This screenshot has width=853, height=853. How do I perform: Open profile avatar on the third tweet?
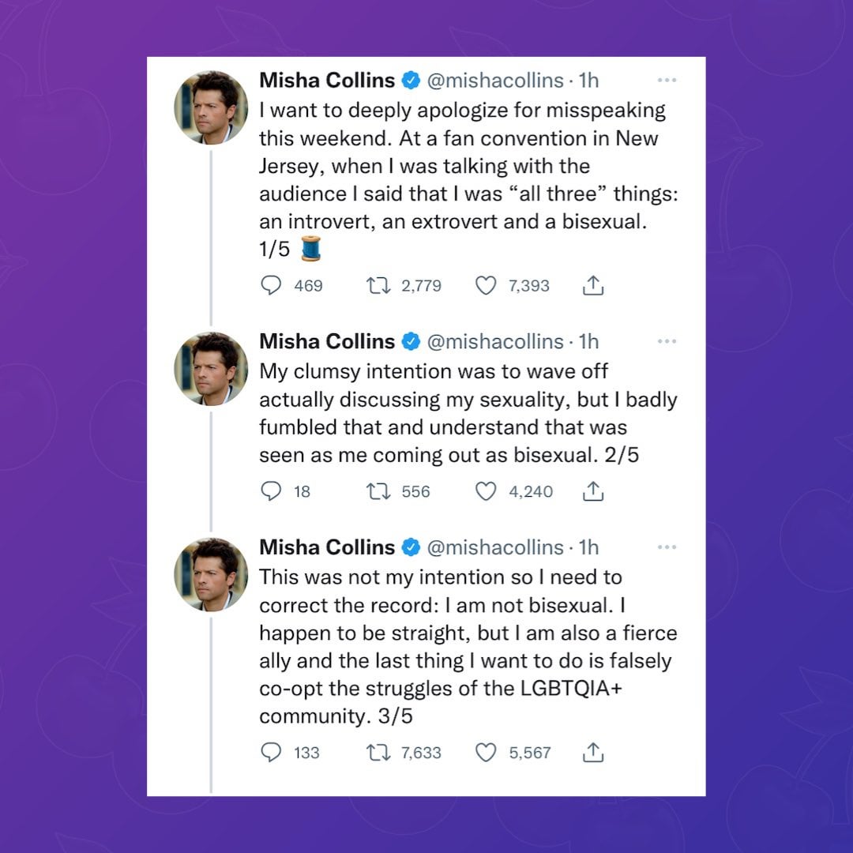point(211,574)
